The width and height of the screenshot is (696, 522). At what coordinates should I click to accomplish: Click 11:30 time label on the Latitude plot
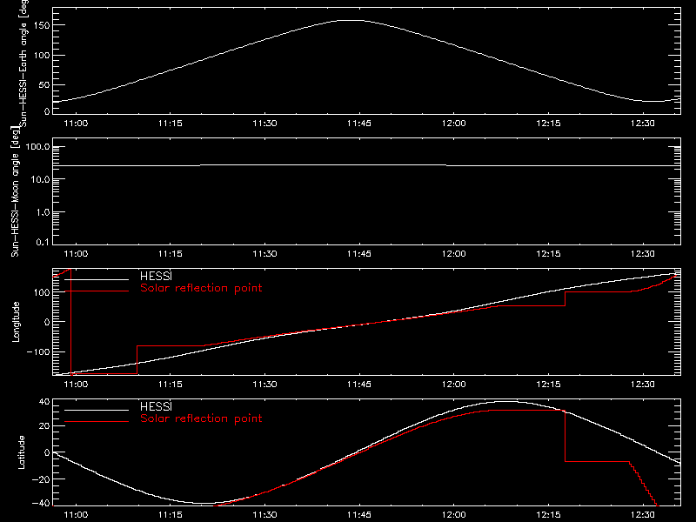(264, 515)
